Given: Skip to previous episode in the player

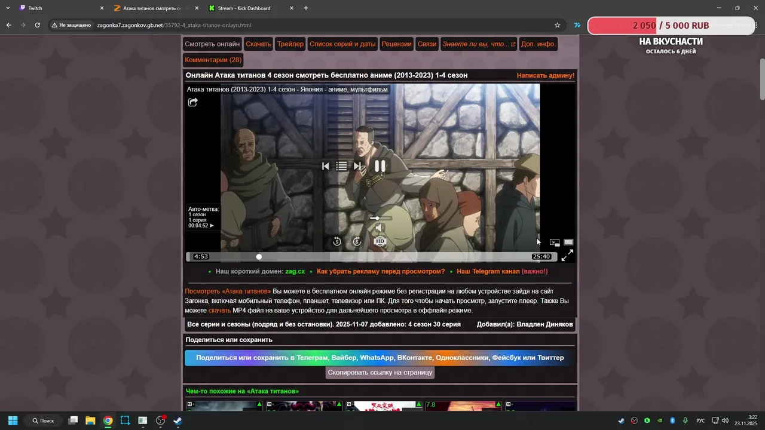Looking at the screenshot, I should (x=325, y=166).
